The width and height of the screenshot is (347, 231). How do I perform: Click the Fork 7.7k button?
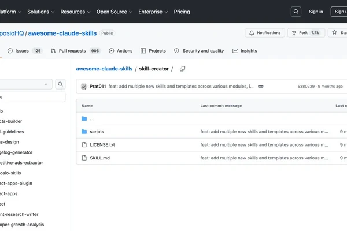click(x=306, y=33)
